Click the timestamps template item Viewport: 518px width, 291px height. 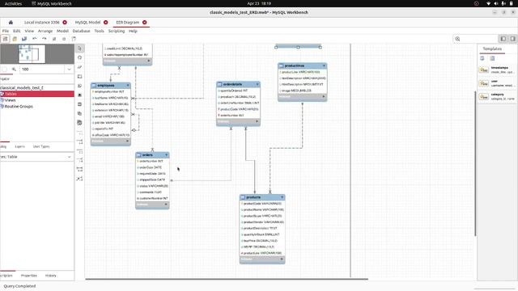(x=497, y=70)
